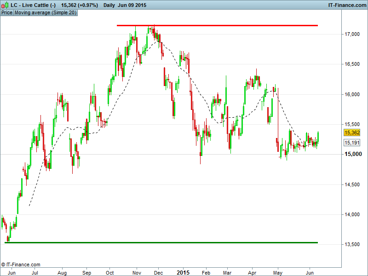The width and height of the screenshot is (368, 276).
Task: Click the May marker on time axis
Action: (277, 272)
